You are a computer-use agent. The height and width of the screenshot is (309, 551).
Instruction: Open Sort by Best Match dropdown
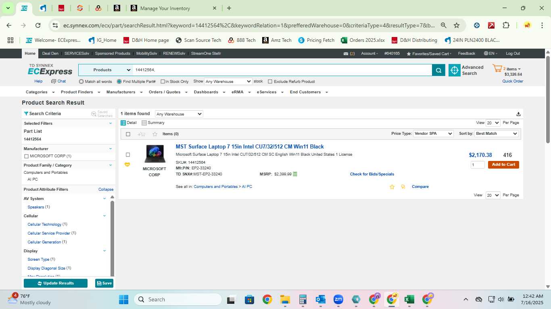(497, 134)
